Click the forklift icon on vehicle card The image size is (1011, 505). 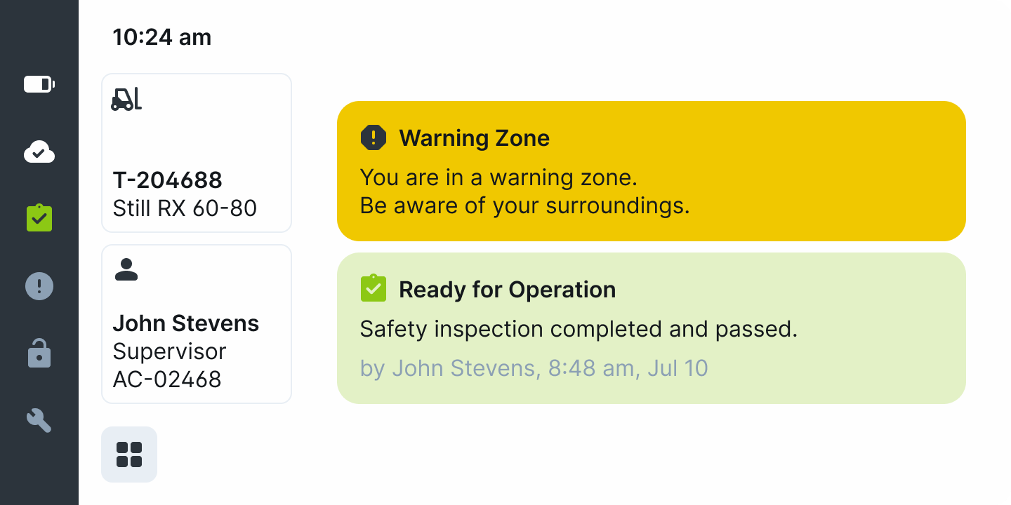pos(126,99)
